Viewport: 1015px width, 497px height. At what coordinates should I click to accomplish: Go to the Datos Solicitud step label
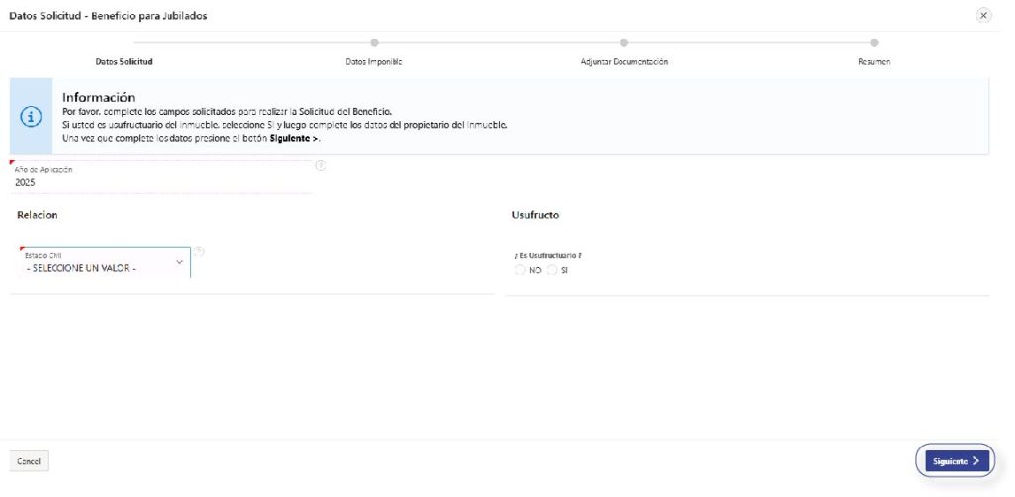pyautogui.click(x=124, y=61)
